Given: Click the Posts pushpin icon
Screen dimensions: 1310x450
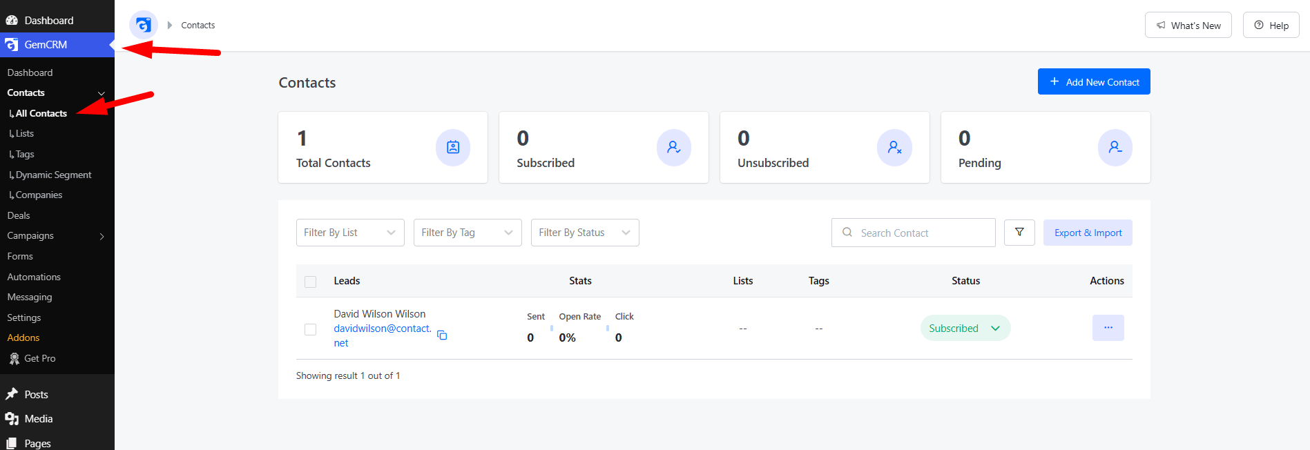Looking at the screenshot, I should [12, 394].
